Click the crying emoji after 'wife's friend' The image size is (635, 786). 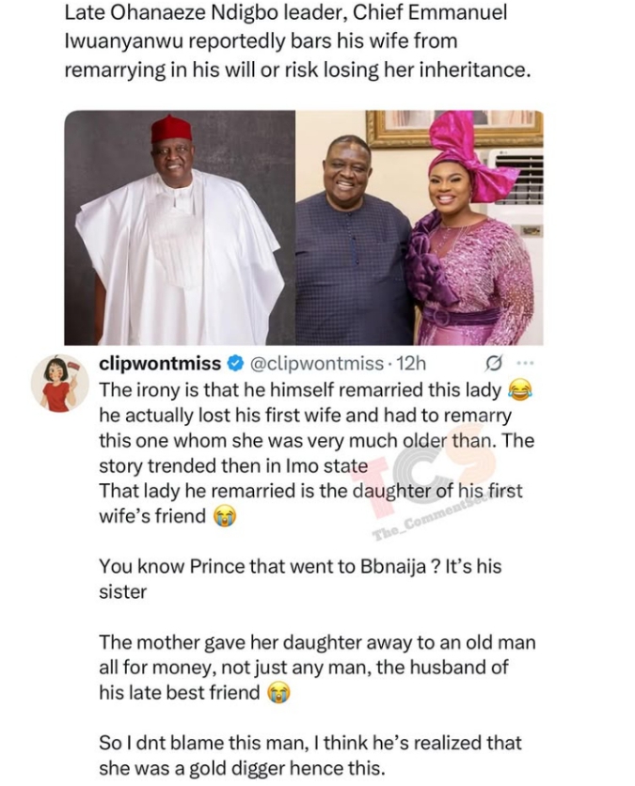click(225, 516)
